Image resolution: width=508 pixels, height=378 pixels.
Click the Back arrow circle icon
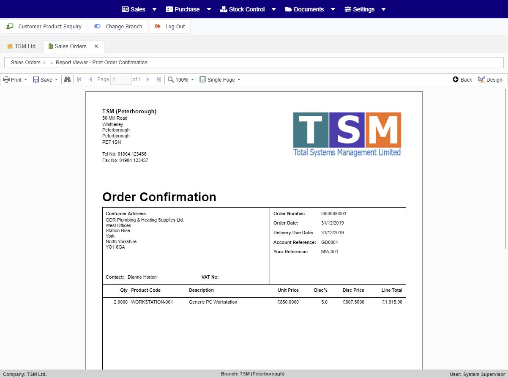456,79
